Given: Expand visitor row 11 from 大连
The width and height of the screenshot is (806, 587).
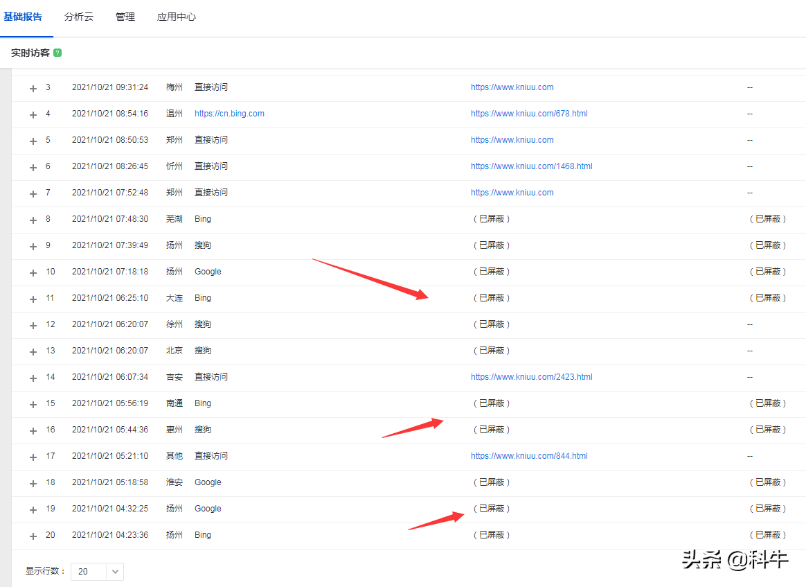Looking at the screenshot, I should tap(33, 299).
